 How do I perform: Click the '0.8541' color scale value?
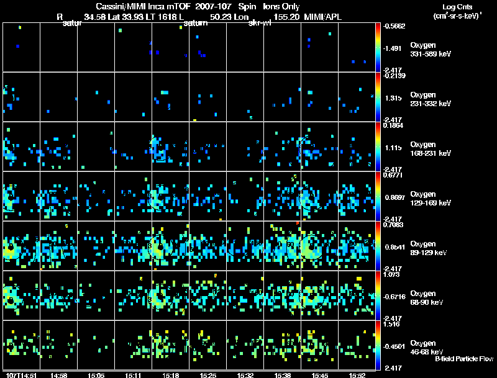click(x=394, y=247)
